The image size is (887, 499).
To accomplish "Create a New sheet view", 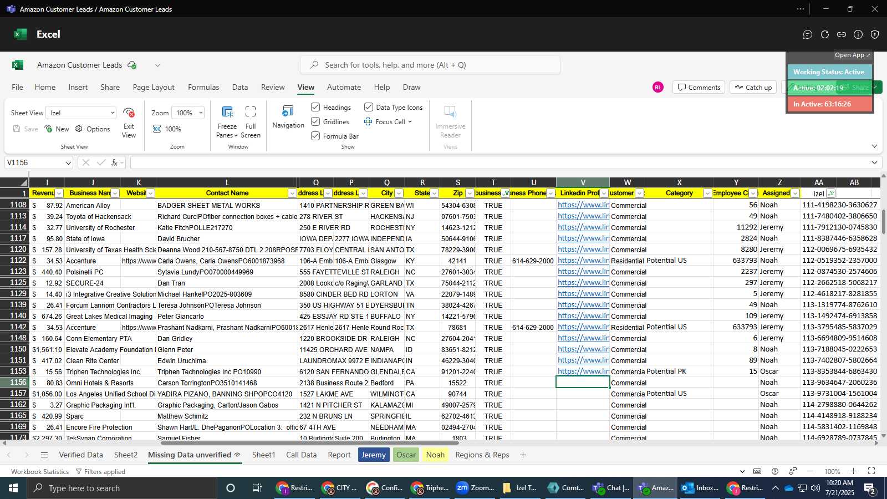I will click(57, 129).
